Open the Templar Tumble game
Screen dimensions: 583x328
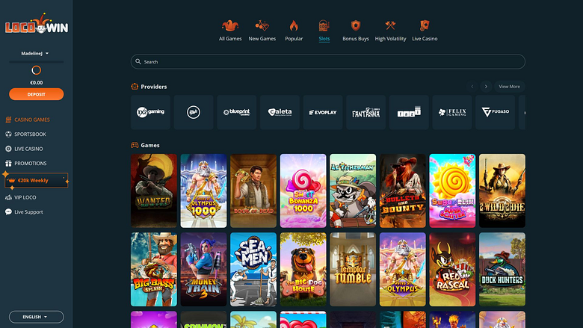(x=353, y=269)
